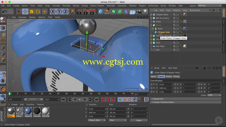Click the Size X 62 cm field
Viewport: 226px width, 127px height.
118,109
